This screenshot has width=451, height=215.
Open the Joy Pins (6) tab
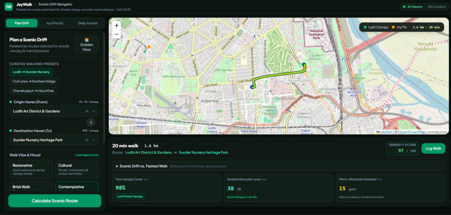point(55,23)
